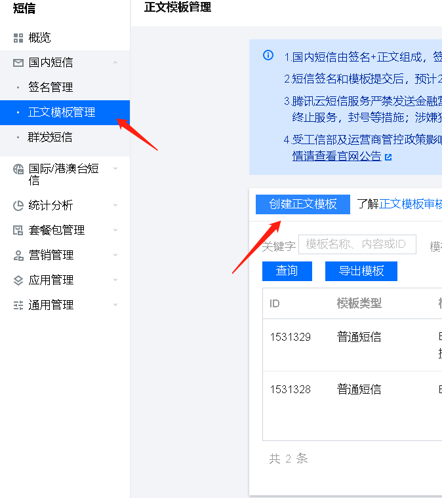
Task: Click the 短信 sidebar title
Action: pyautogui.click(x=24, y=9)
